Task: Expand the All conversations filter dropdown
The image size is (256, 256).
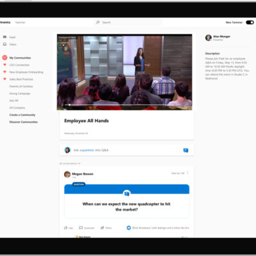Action: [70, 163]
